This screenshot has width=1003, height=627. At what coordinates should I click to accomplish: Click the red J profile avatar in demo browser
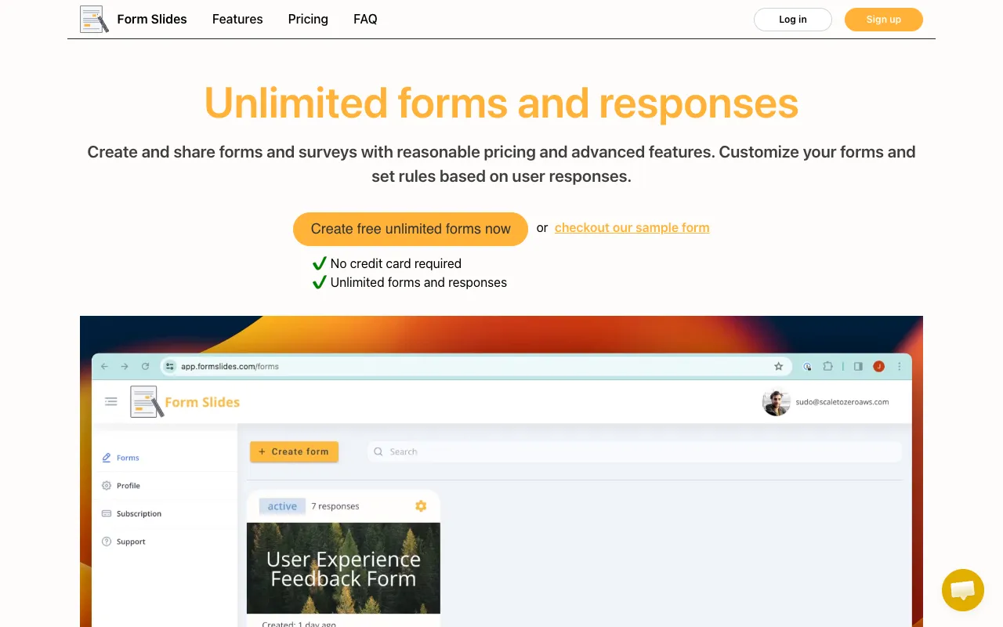pos(879,366)
